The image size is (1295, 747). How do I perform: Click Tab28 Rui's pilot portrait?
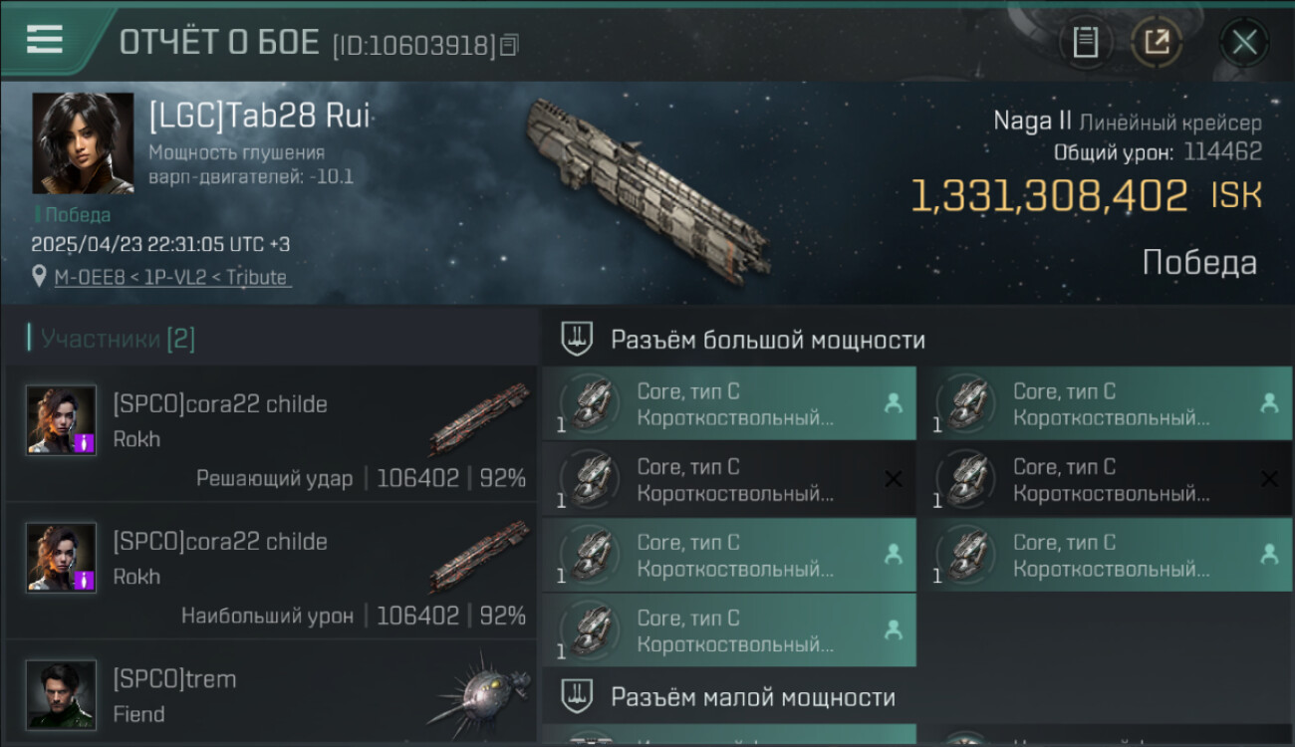click(83, 143)
